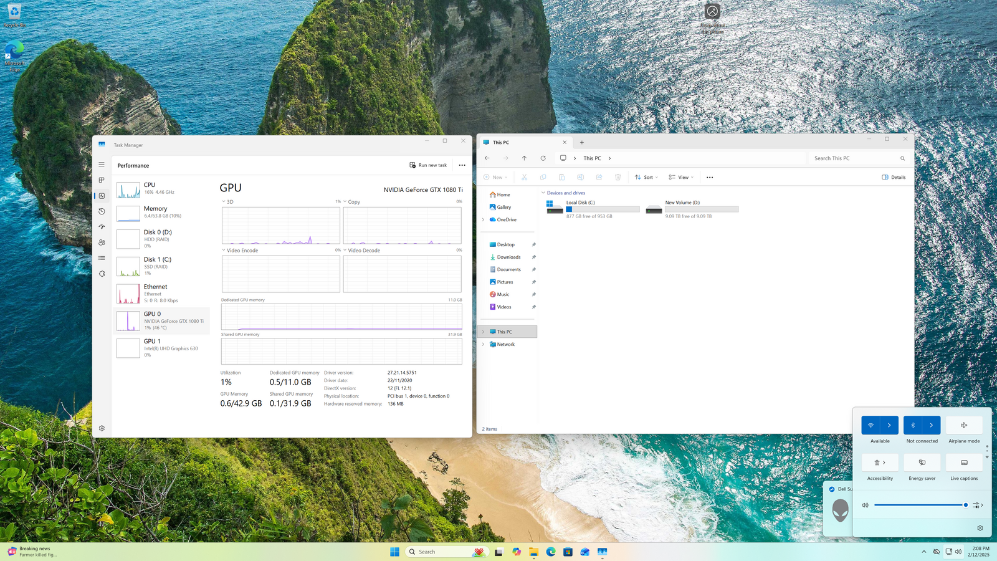Image resolution: width=997 pixels, height=561 pixels.
Task: Open the Startup apps page icon
Action: click(x=102, y=227)
